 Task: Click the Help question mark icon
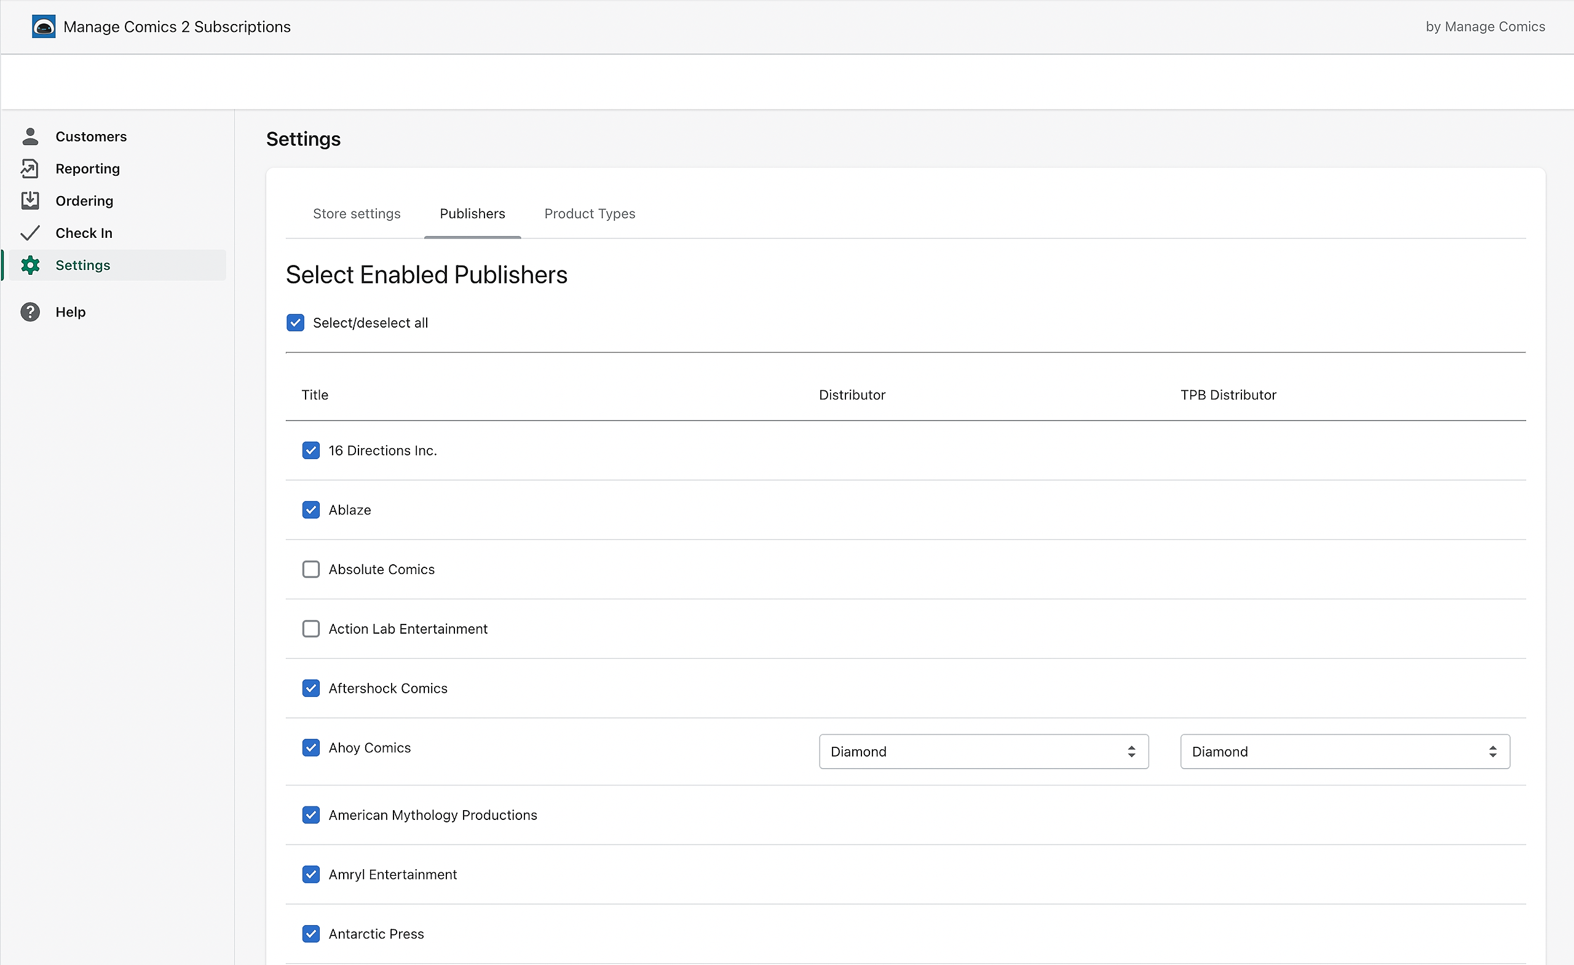(x=30, y=312)
